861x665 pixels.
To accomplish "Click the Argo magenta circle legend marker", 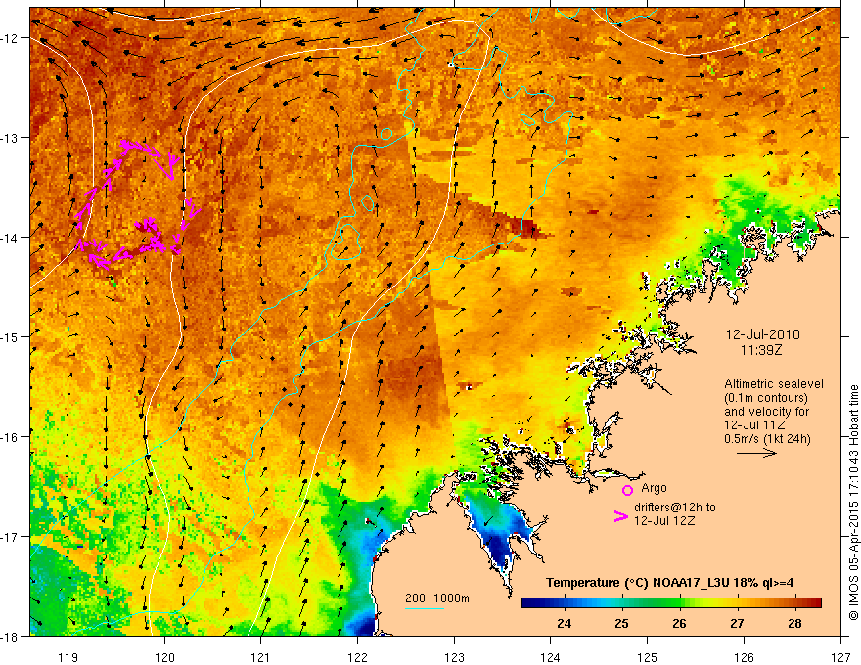I will [627, 490].
